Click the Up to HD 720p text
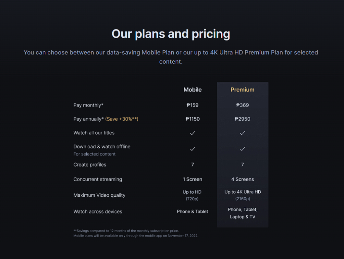The height and width of the screenshot is (259, 344). [192, 195]
